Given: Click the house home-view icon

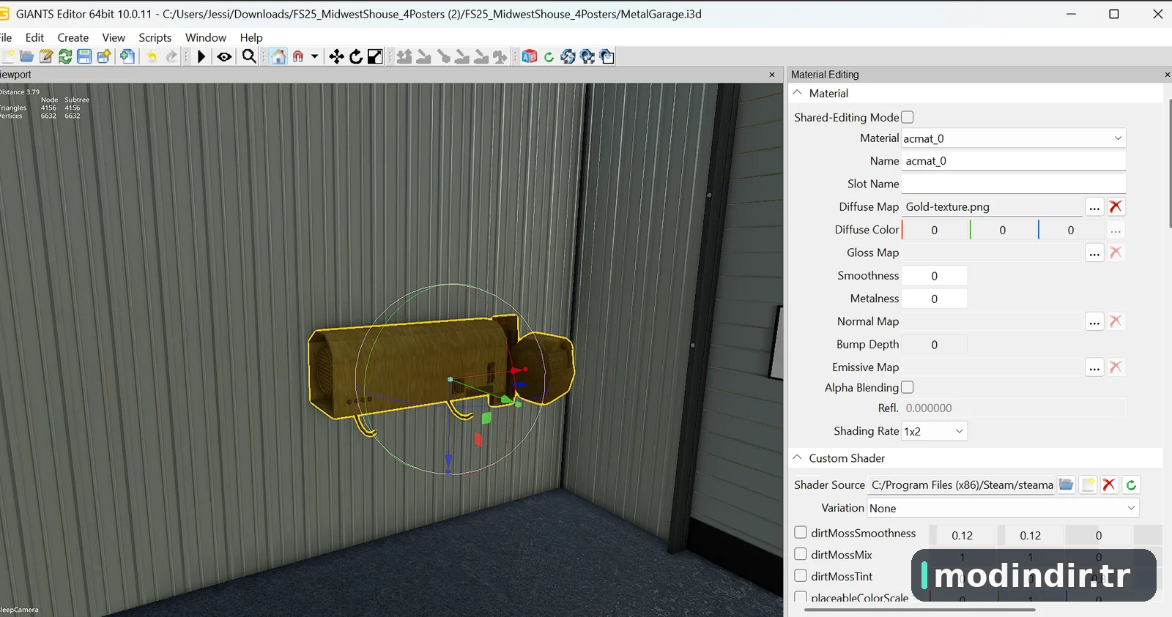Looking at the screenshot, I should [278, 56].
